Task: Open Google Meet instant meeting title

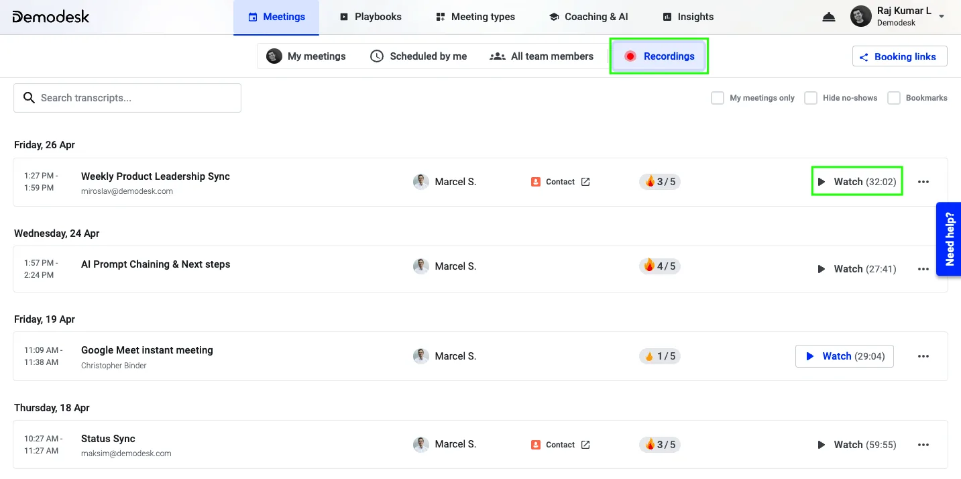Action: point(147,350)
